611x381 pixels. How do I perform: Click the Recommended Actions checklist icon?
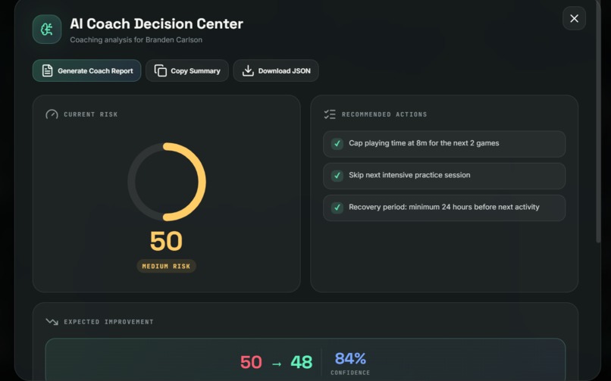[x=330, y=114]
